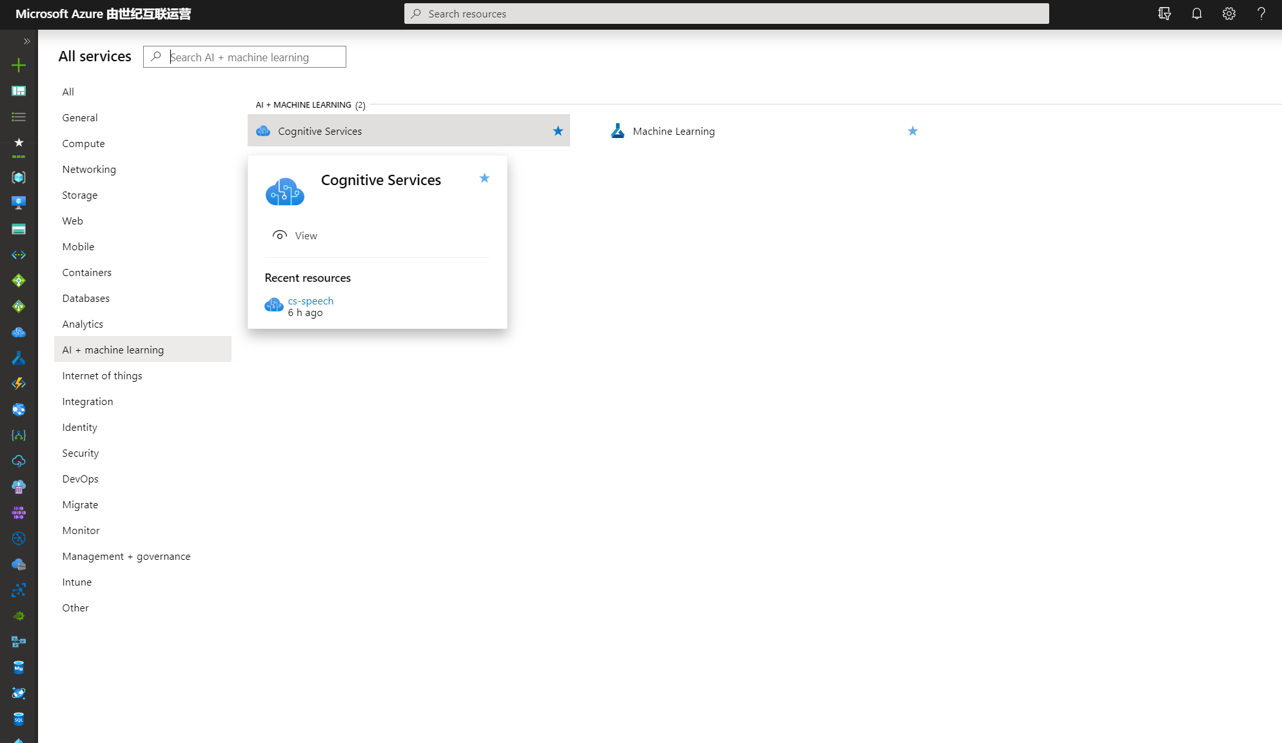The width and height of the screenshot is (1282, 743).
Task: Toggle favorite star on Cognitive Services row
Action: click(558, 131)
